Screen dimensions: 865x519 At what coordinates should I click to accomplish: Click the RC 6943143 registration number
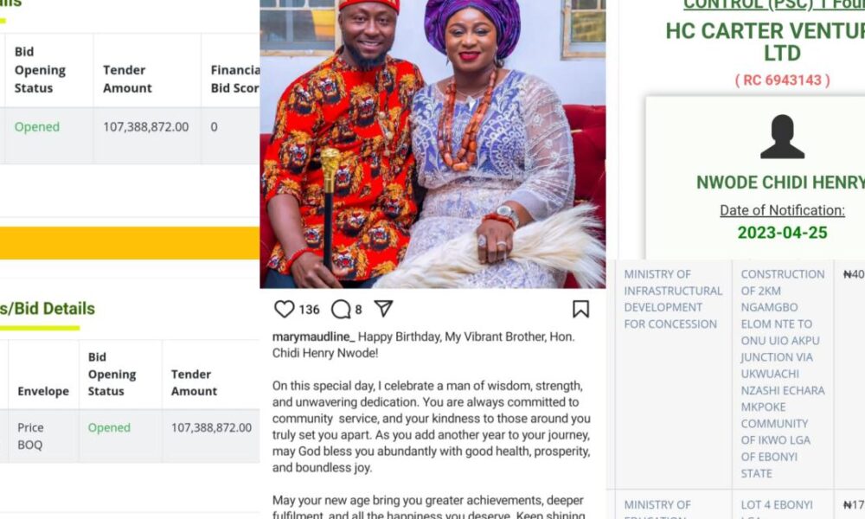point(782,80)
